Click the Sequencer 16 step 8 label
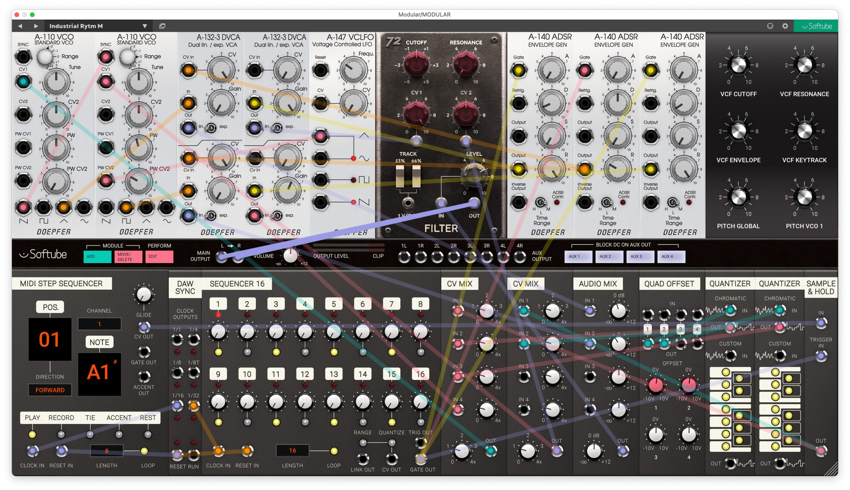The height and width of the screenshot is (490, 850). (x=420, y=304)
